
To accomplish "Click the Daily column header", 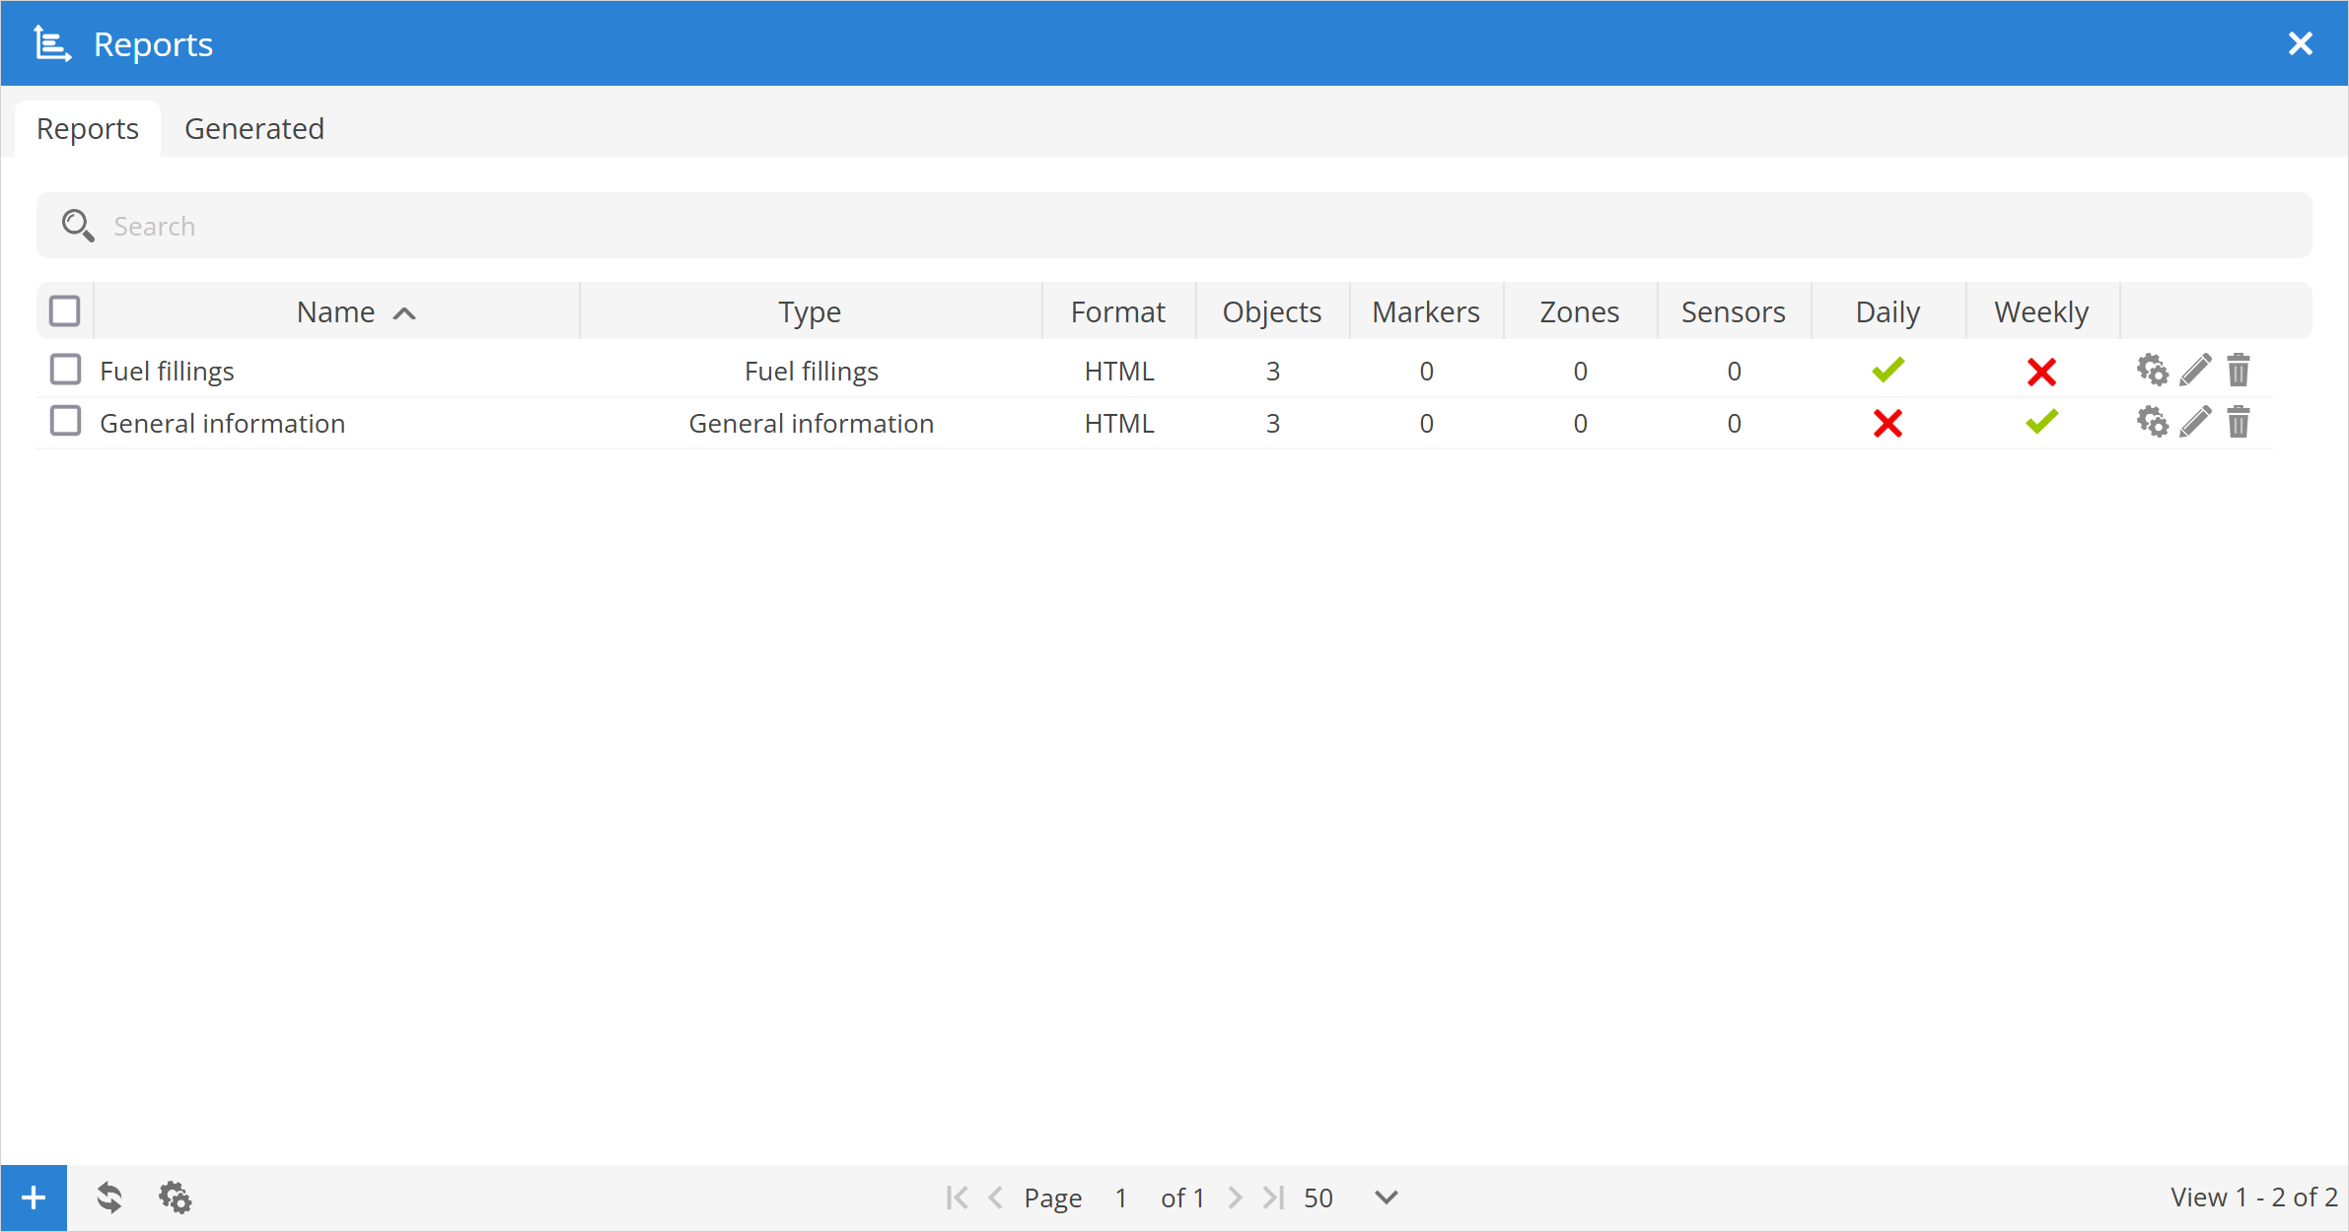I will pos(1887,312).
